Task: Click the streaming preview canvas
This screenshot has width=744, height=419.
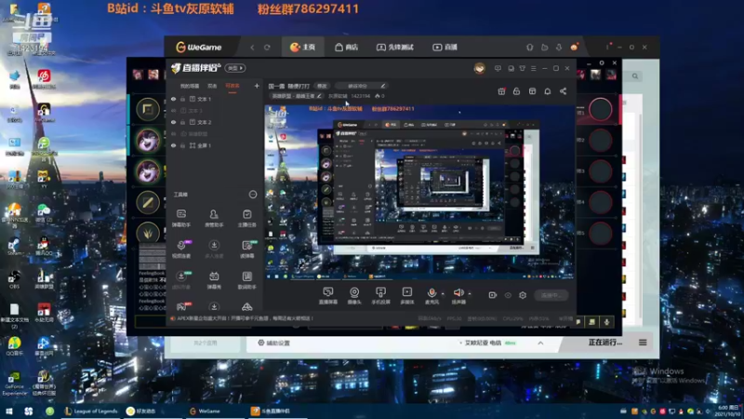Action: tap(419, 192)
